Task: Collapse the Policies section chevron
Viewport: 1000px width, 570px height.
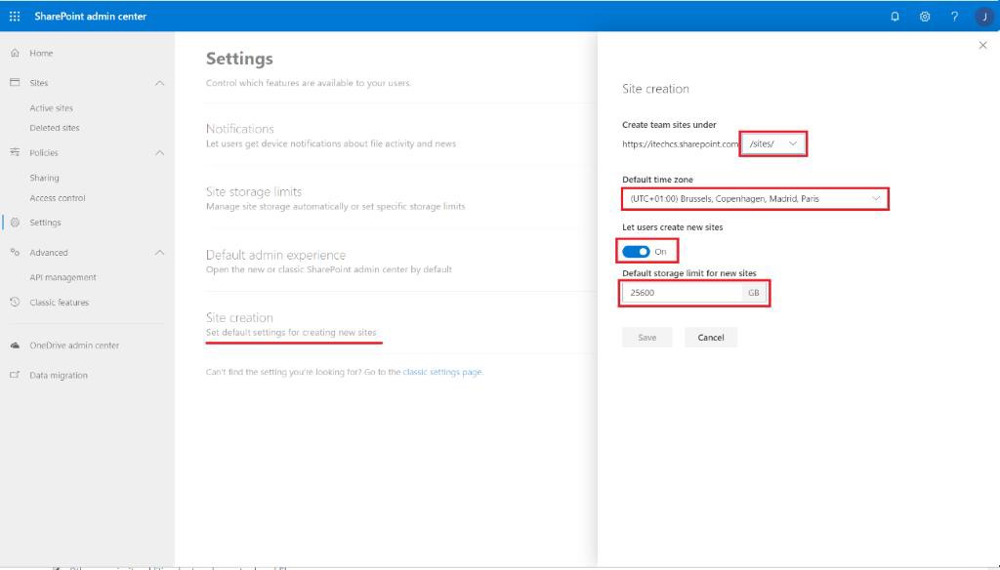Action: coord(159,153)
